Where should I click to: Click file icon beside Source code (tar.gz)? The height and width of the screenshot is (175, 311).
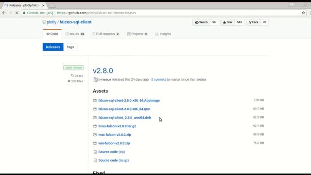pyautogui.click(x=95, y=160)
